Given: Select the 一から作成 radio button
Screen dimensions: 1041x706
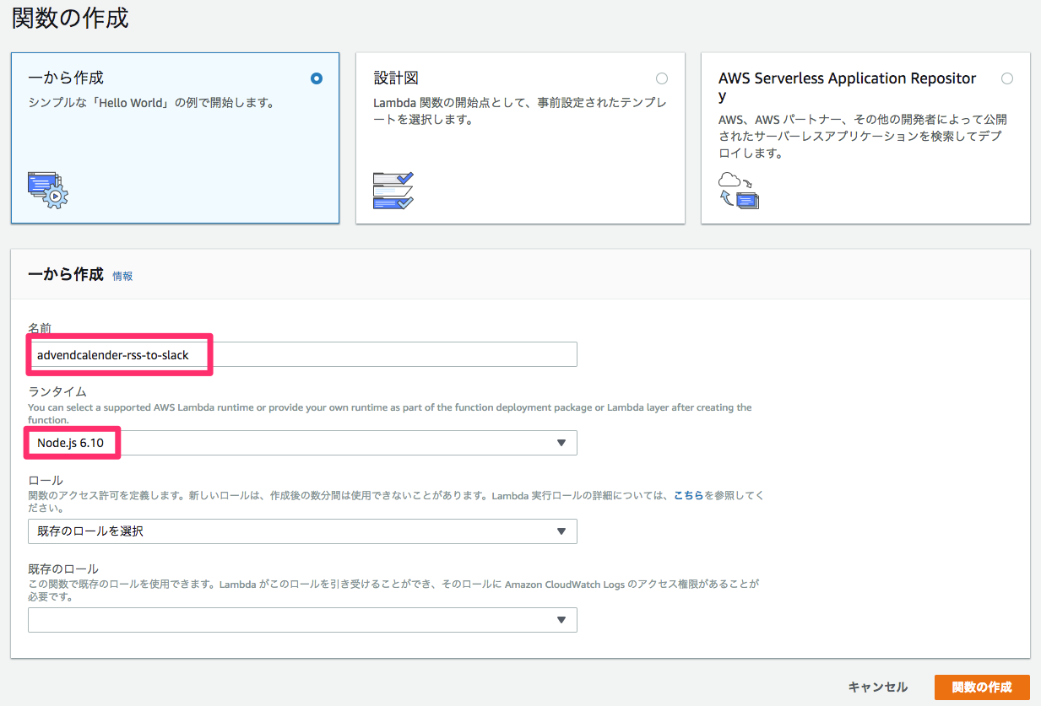Looking at the screenshot, I should click(x=317, y=78).
